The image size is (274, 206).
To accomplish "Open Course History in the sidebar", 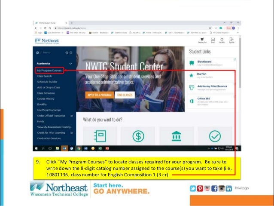I will coord(46,99).
